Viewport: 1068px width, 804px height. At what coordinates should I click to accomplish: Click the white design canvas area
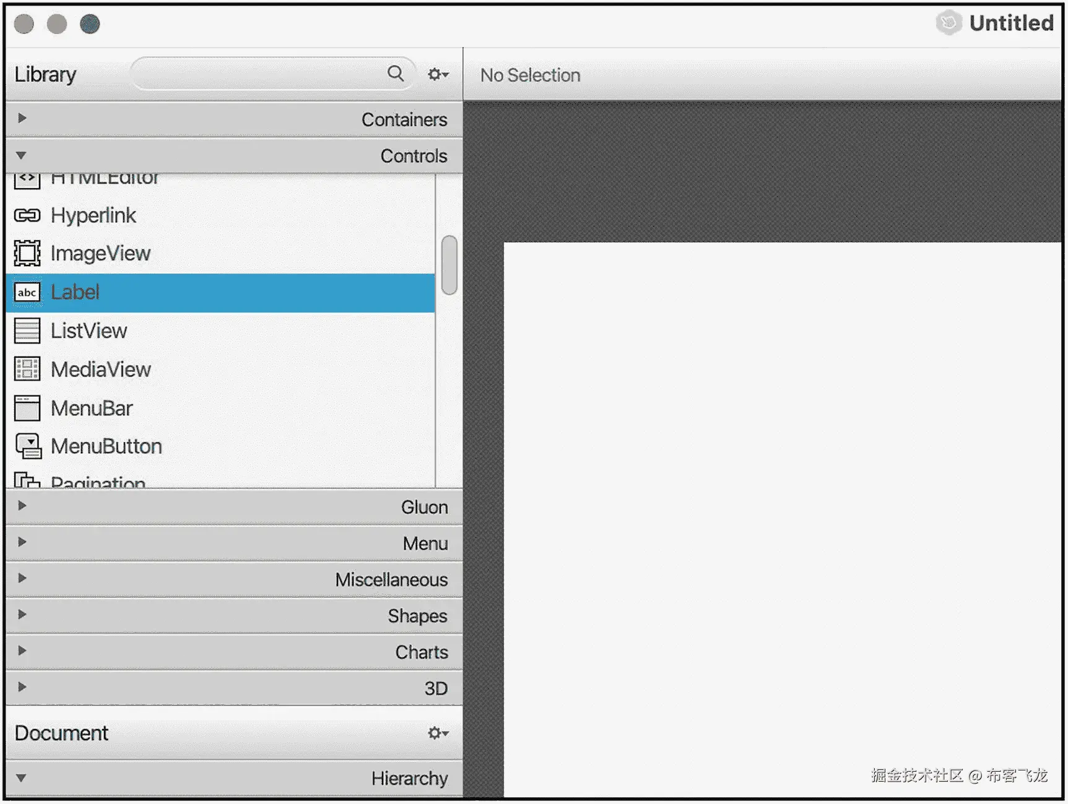tap(783, 519)
